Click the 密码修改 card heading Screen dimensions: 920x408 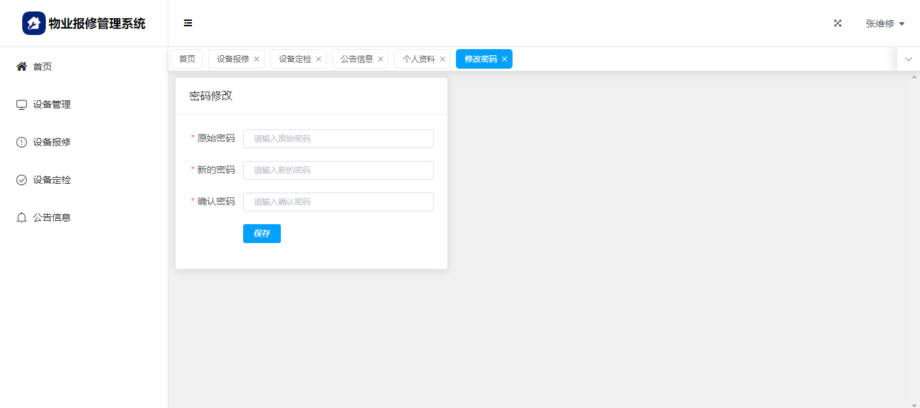click(211, 96)
